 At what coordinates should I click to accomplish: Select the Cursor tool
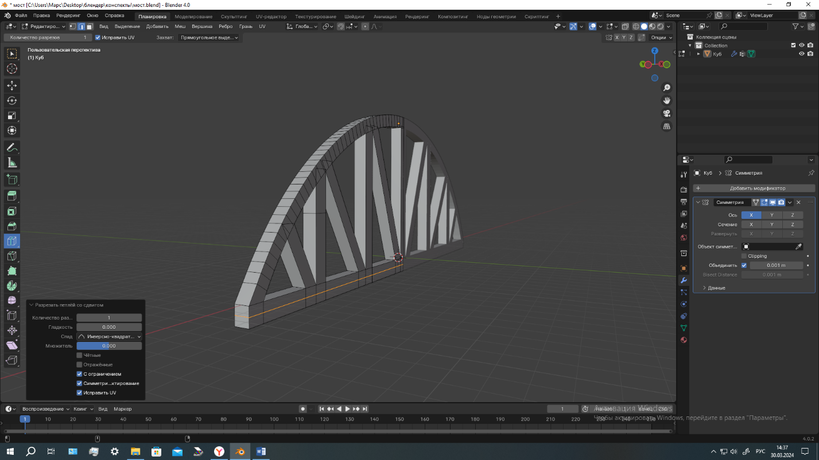(x=11, y=69)
